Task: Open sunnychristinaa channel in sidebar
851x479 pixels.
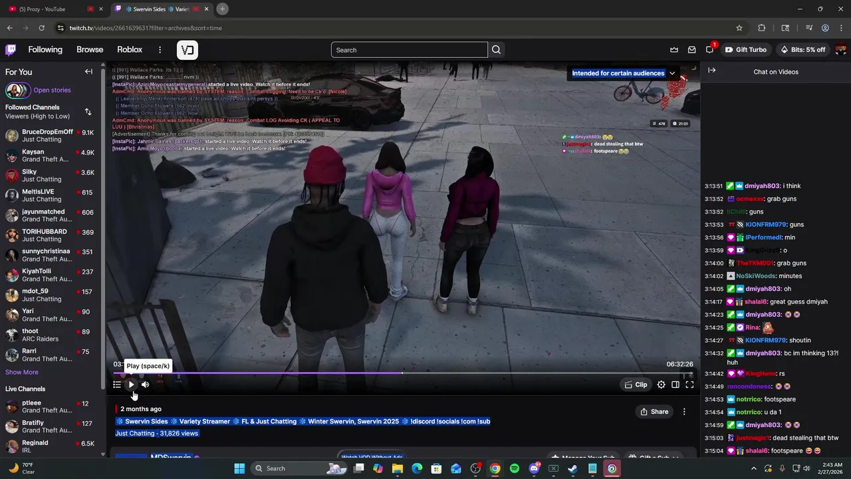Action: pyautogui.click(x=50, y=255)
